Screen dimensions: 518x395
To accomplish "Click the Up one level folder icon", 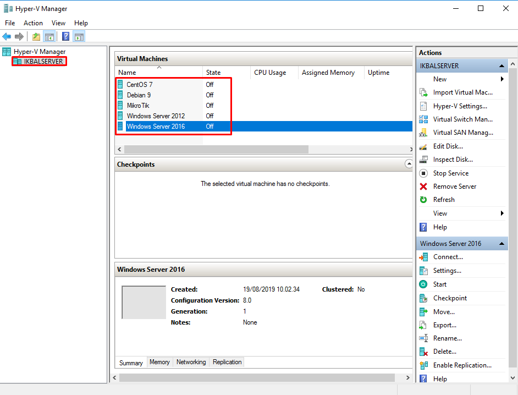I will point(36,36).
